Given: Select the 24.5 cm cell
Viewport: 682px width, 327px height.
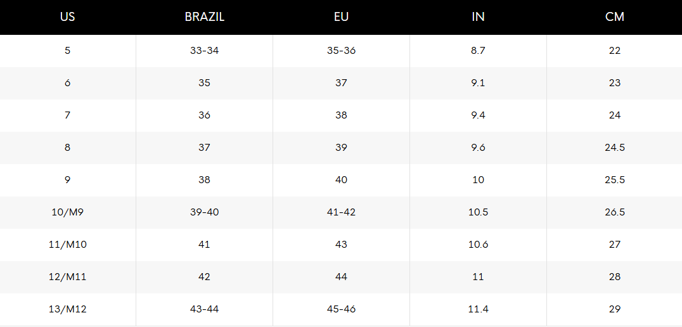Looking at the screenshot, I should pos(615,148).
